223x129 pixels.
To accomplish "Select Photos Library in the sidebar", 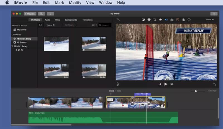I will [24, 39].
